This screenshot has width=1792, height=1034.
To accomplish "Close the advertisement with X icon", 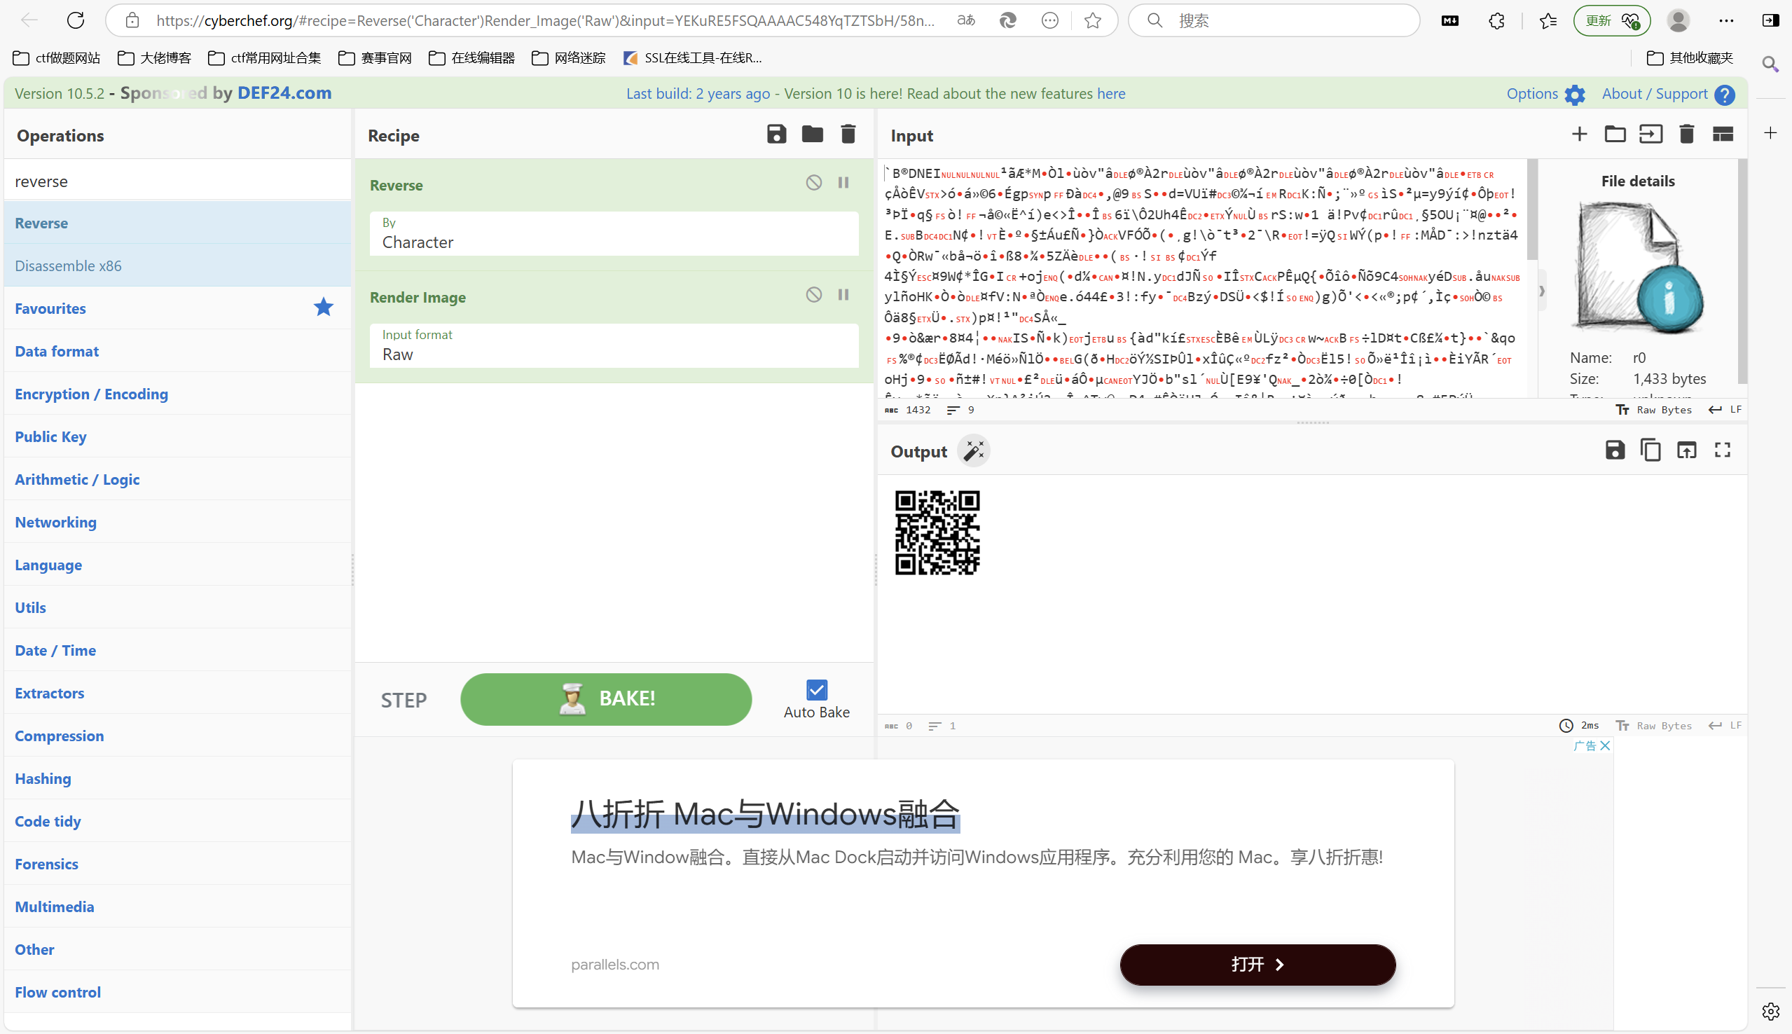I will tap(1604, 745).
